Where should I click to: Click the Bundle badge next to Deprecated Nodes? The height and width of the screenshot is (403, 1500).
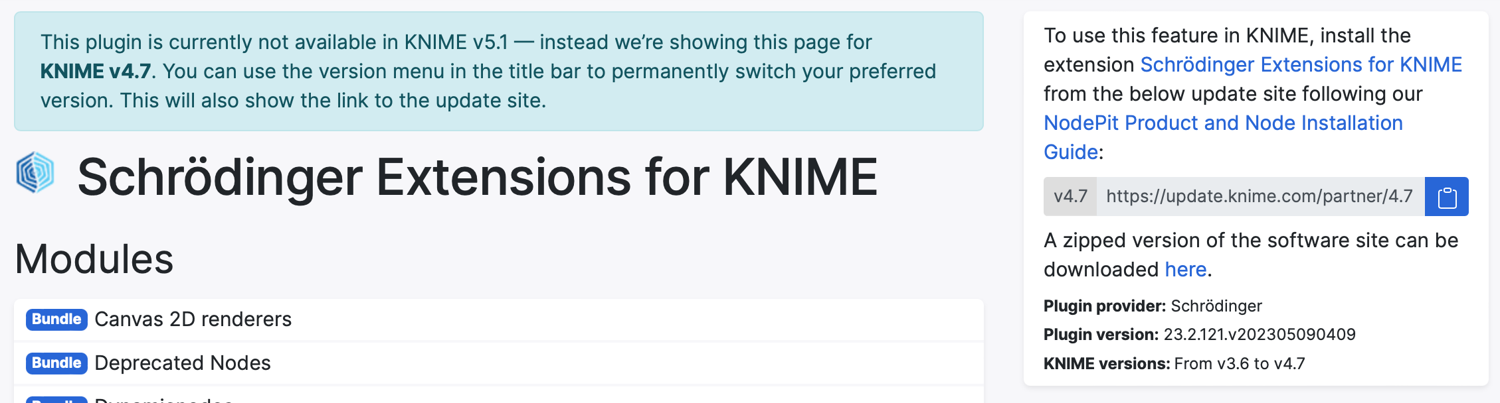(56, 363)
